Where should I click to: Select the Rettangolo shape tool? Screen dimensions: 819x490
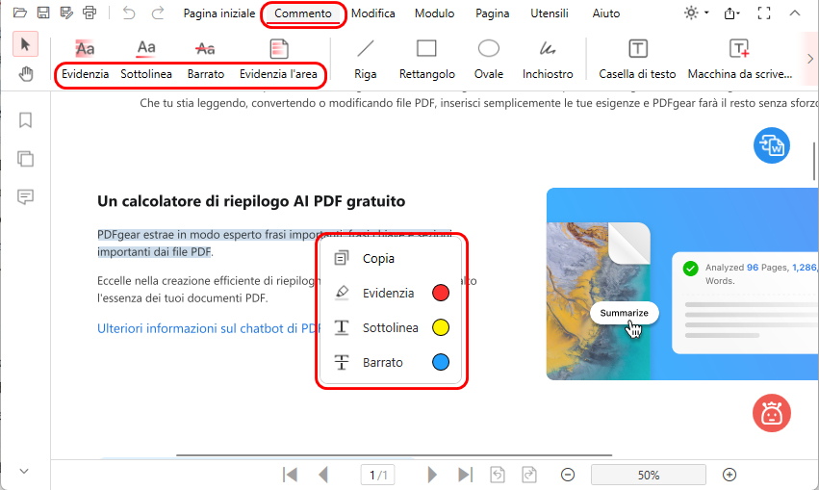click(426, 60)
